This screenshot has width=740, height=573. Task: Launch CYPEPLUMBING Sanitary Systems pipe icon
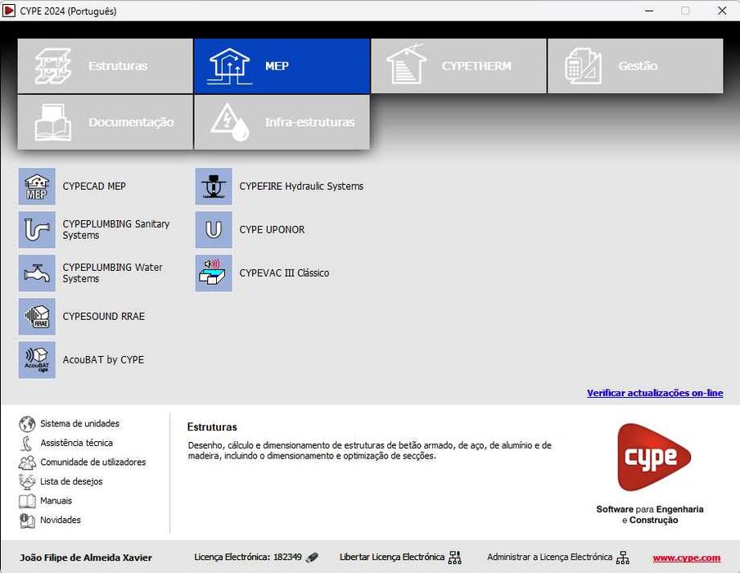click(37, 230)
